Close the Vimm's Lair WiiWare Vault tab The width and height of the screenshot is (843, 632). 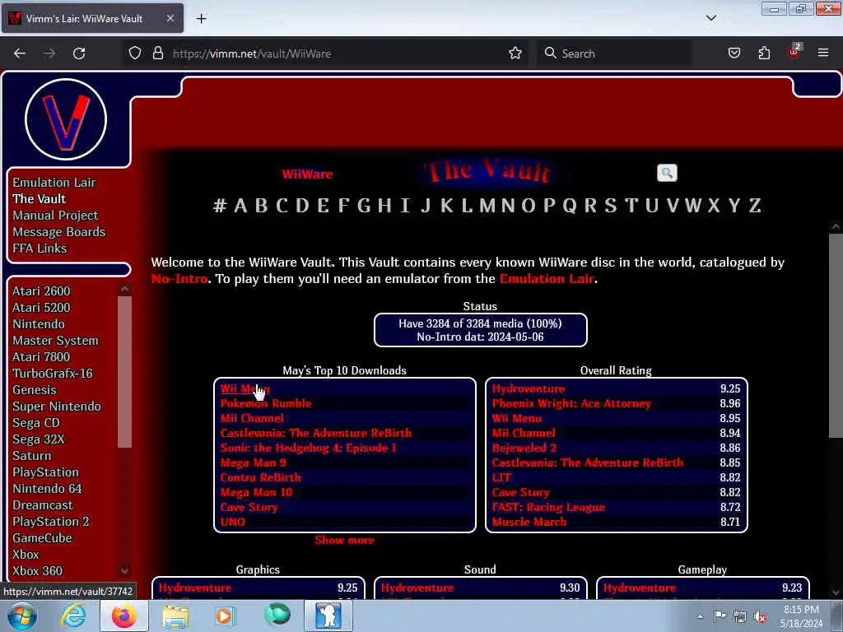coord(170,18)
